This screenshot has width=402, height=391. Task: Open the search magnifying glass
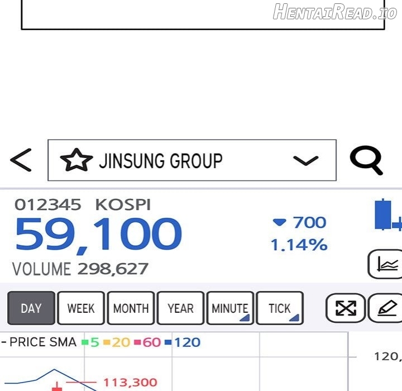tap(367, 160)
